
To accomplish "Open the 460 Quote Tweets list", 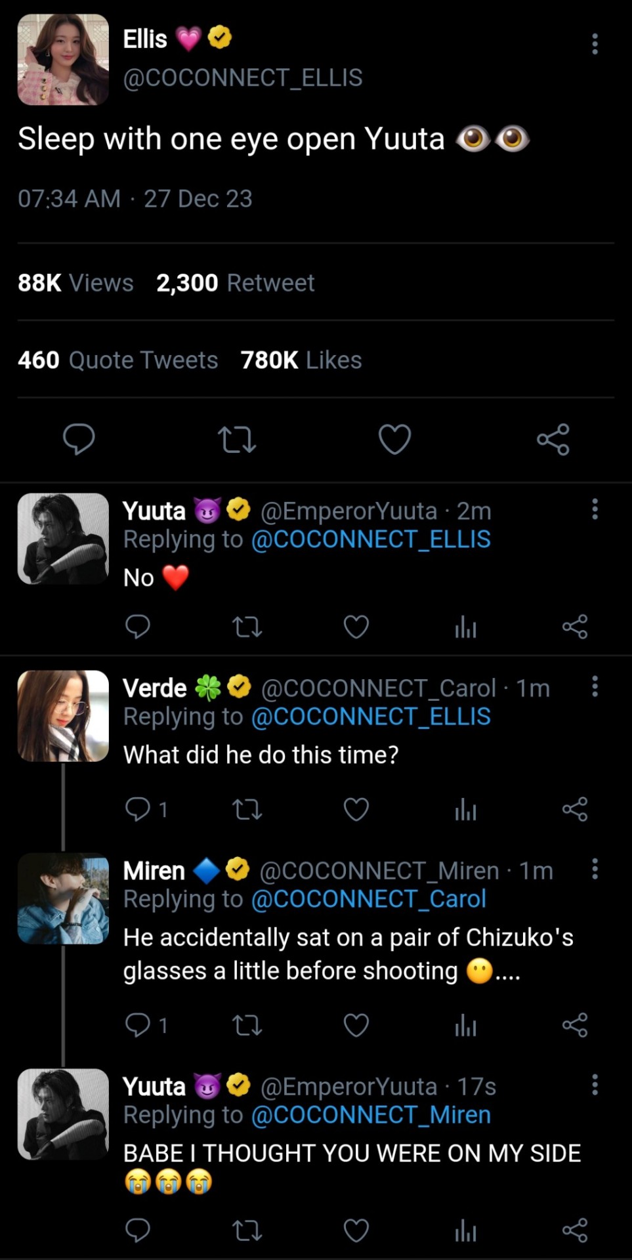I will (118, 360).
